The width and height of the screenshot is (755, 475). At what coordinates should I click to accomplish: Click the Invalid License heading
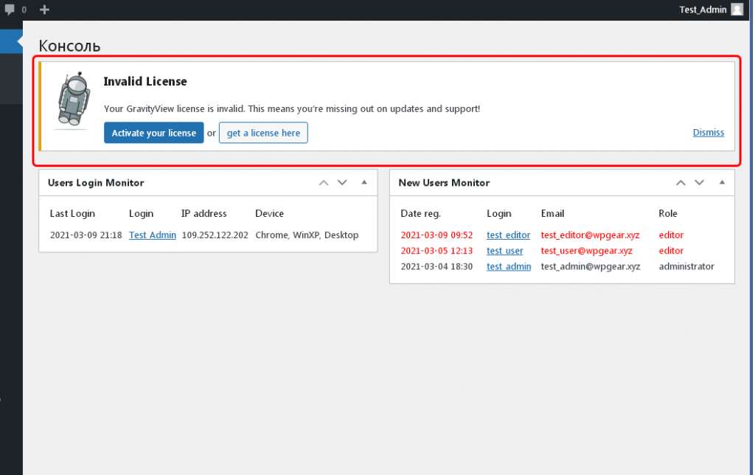145,81
